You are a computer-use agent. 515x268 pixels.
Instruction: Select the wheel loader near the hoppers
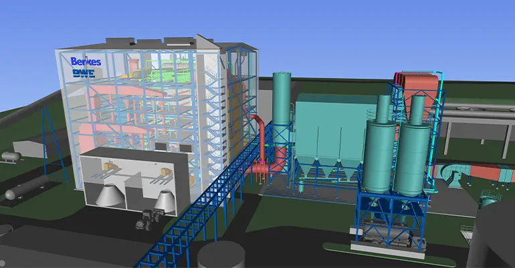click(149, 217)
